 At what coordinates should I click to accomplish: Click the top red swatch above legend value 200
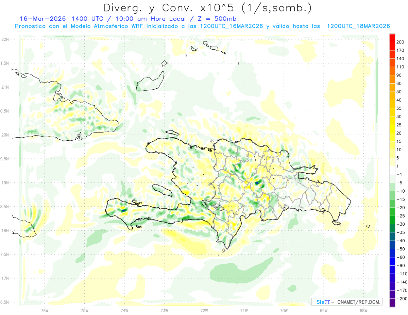(392, 38)
